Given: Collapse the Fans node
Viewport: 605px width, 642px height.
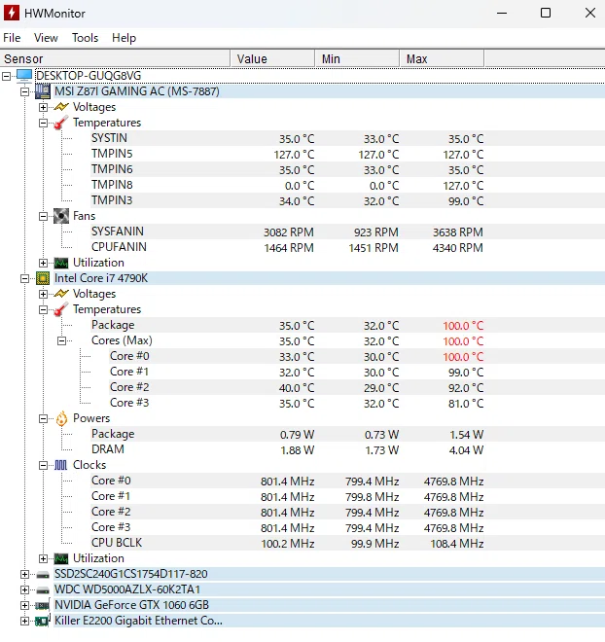Looking at the screenshot, I should pyautogui.click(x=43, y=216).
